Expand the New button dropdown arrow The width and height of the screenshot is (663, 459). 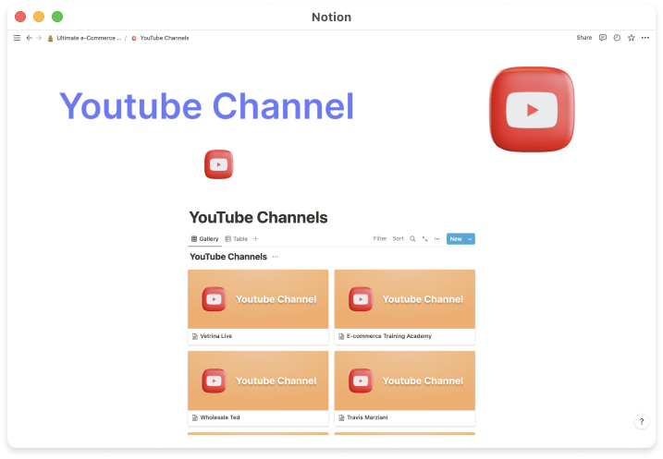click(470, 239)
